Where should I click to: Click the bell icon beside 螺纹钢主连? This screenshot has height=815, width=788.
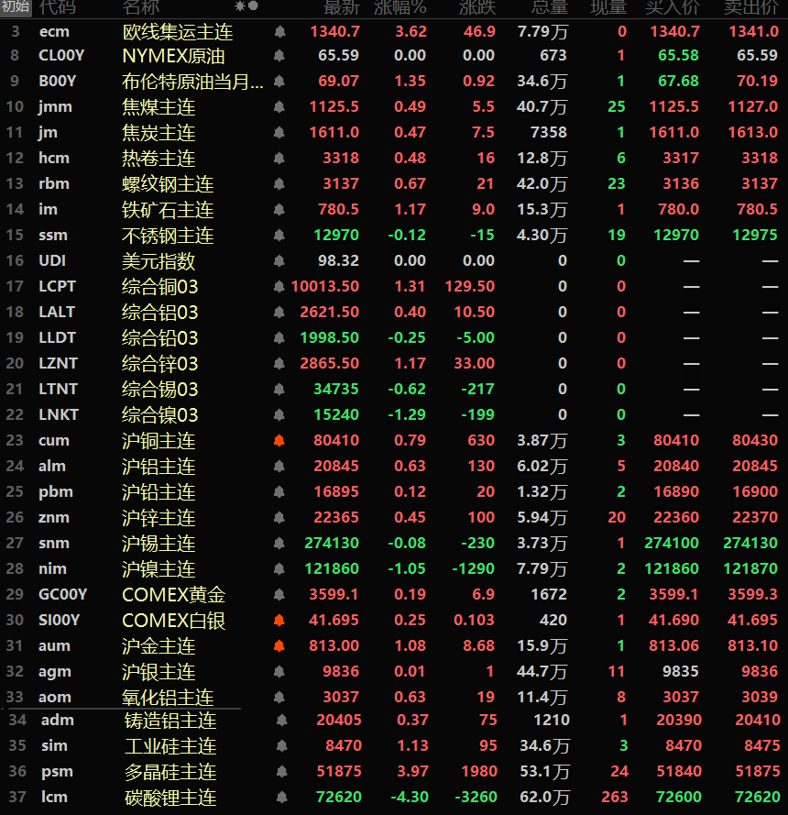click(x=279, y=184)
